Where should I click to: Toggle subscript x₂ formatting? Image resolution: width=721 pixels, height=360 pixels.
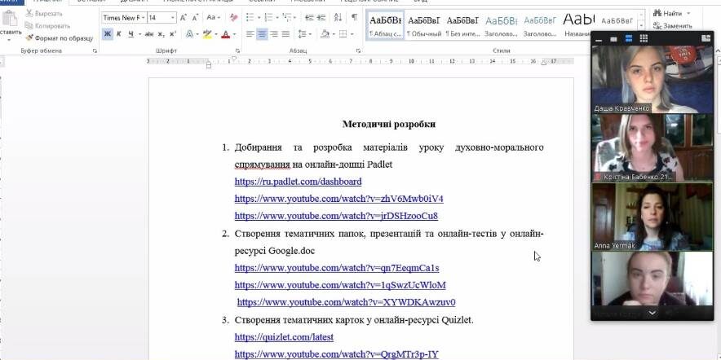point(161,34)
